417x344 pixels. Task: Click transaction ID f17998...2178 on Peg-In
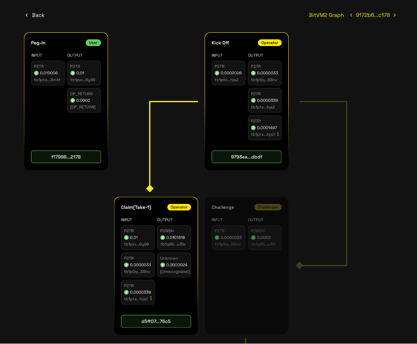click(x=66, y=157)
